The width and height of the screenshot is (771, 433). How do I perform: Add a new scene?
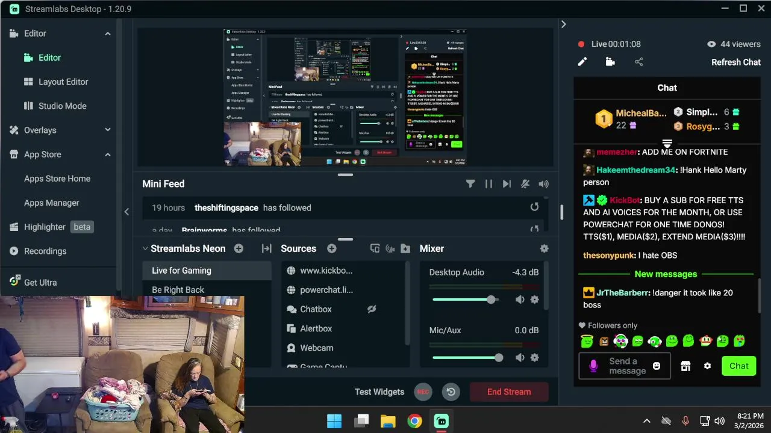pos(239,248)
